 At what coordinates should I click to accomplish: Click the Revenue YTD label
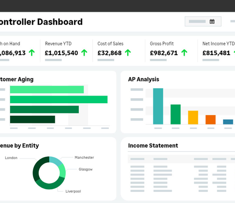pyautogui.click(x=58, y=44)
